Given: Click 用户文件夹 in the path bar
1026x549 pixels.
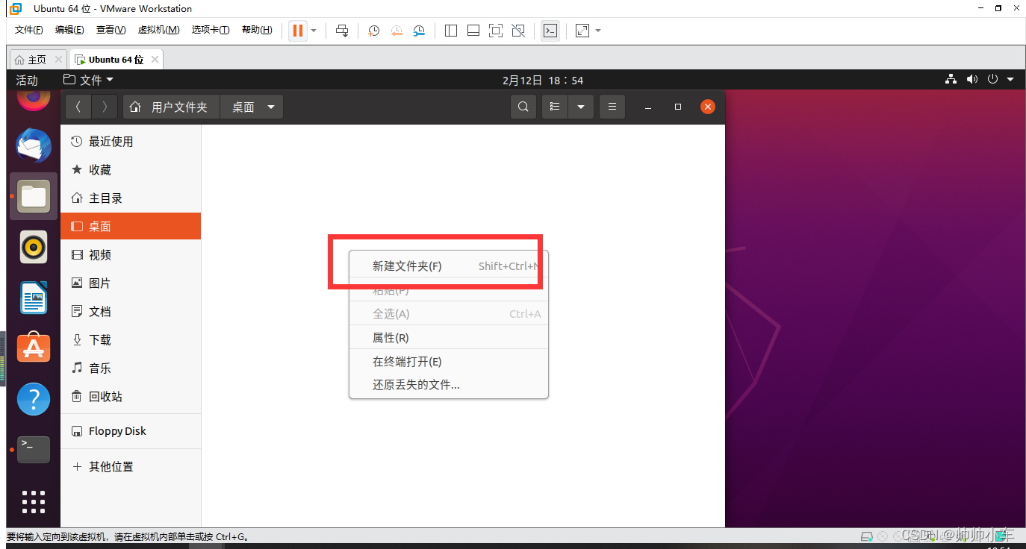Looking at the screenshot, I should coord(170,107).
